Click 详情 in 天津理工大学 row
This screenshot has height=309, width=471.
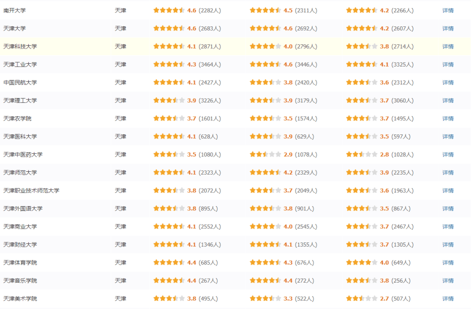(x=447, y=100)
